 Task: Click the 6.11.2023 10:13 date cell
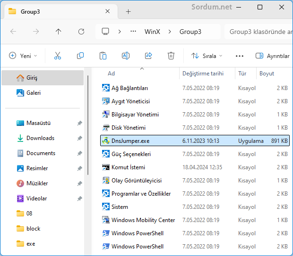click(x=201, y=141)
